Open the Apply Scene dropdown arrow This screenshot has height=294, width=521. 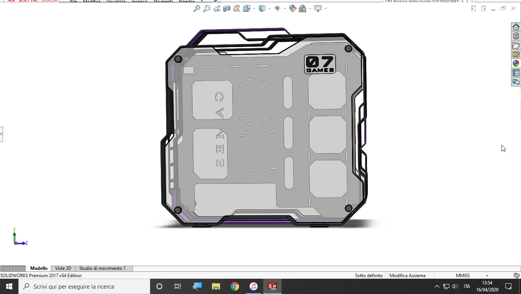[310, 8]
